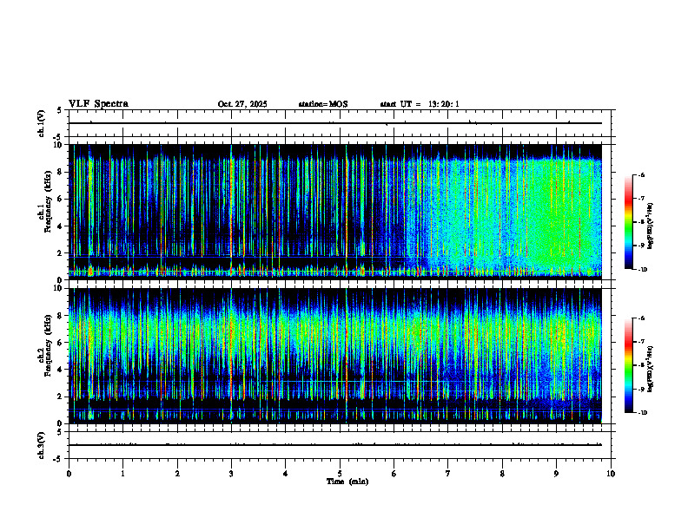Click the ch.2 color scale bar
688x531 pixels.
click(629, 365)
